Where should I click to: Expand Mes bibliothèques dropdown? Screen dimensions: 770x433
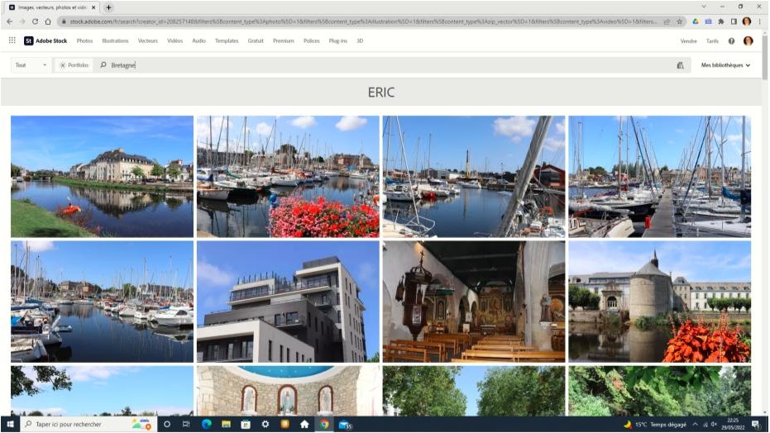pos(725,65)
